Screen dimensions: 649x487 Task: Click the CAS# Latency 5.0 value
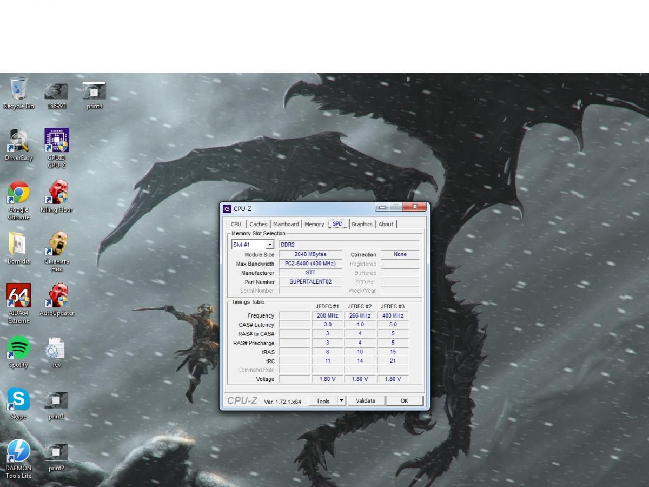pyautogui.click(x=393, y=325)
